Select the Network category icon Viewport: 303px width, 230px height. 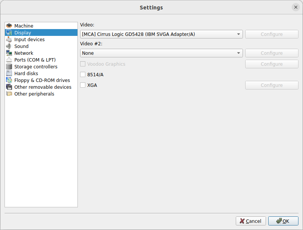[9, 53]
